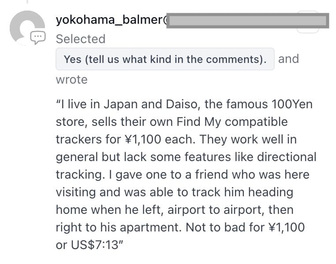Click the word 'and' after the answer chip

pyautogui.click(x=288, y=59)
